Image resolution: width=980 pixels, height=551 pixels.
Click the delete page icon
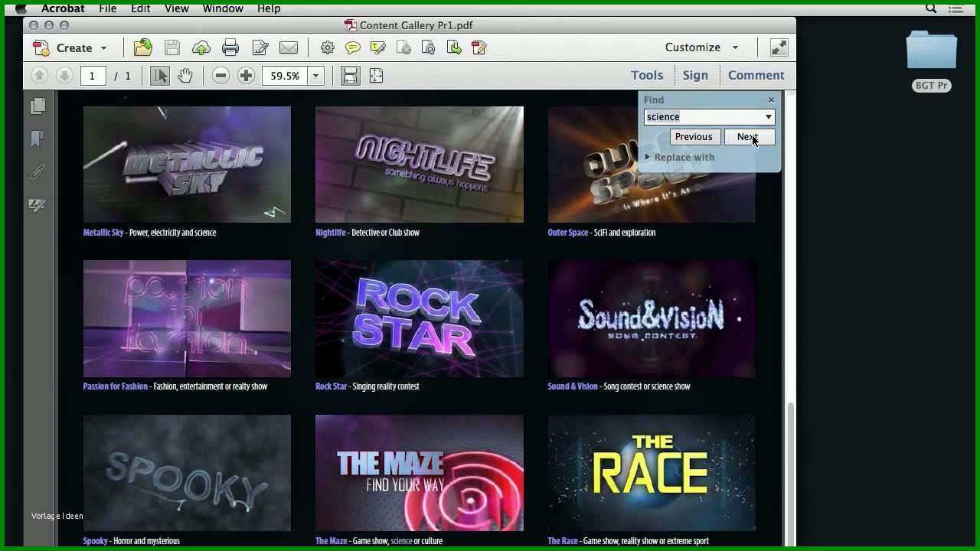pyautogui.click(x=403, y=47)
